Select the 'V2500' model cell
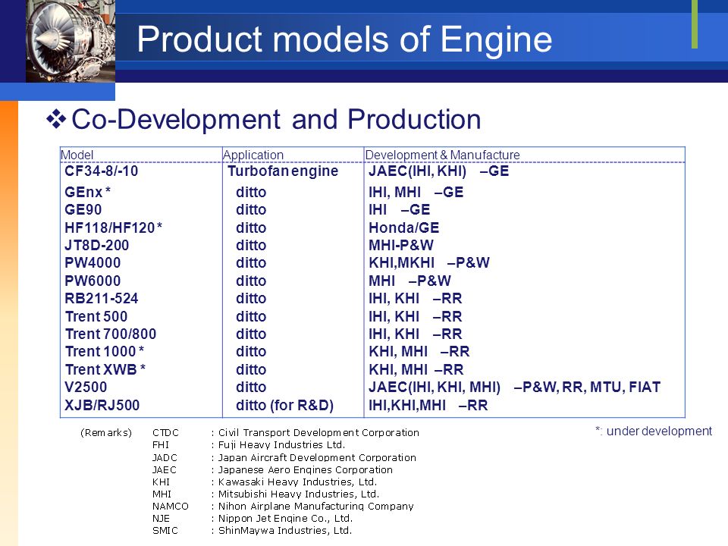 coord(86,388)
